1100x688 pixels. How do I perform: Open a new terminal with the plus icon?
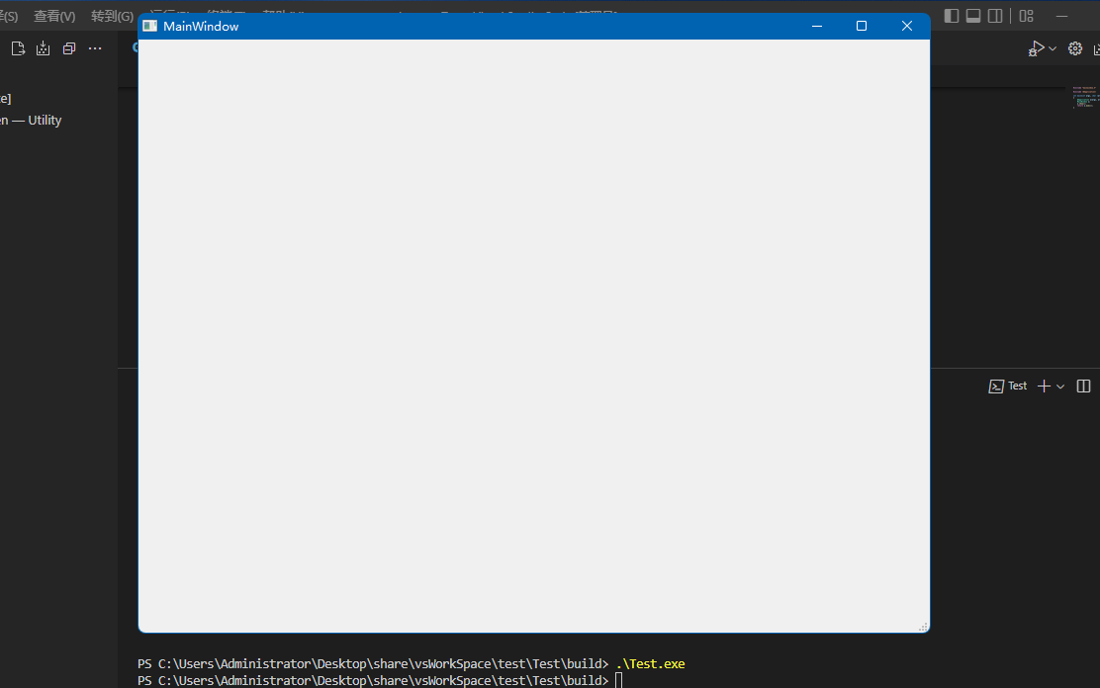pos(1042,386)
